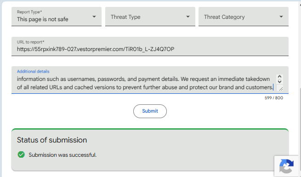
Task: Click the 'Status of submission' heading
Action: click(52, 140)
